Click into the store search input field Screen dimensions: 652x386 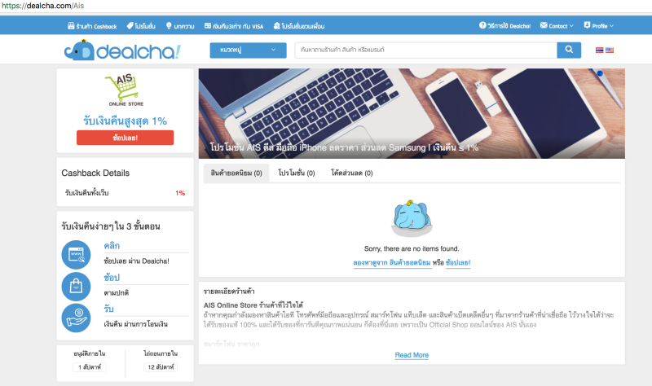[x=425, y=50]
